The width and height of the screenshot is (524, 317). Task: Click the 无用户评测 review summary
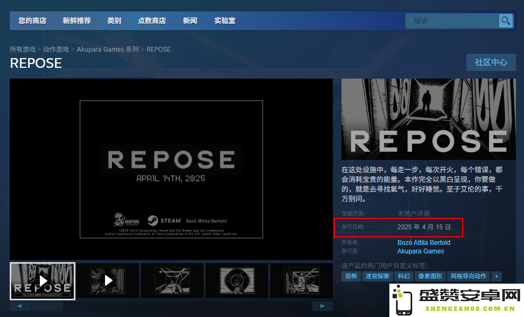tap(414, 214)
